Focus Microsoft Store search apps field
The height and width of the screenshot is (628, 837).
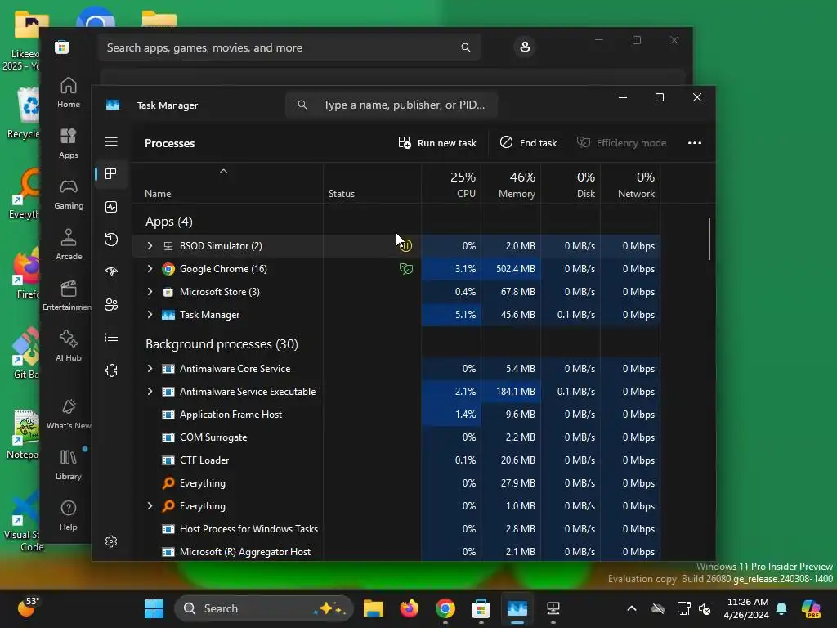pyautogui.click(x=289, y=47)
